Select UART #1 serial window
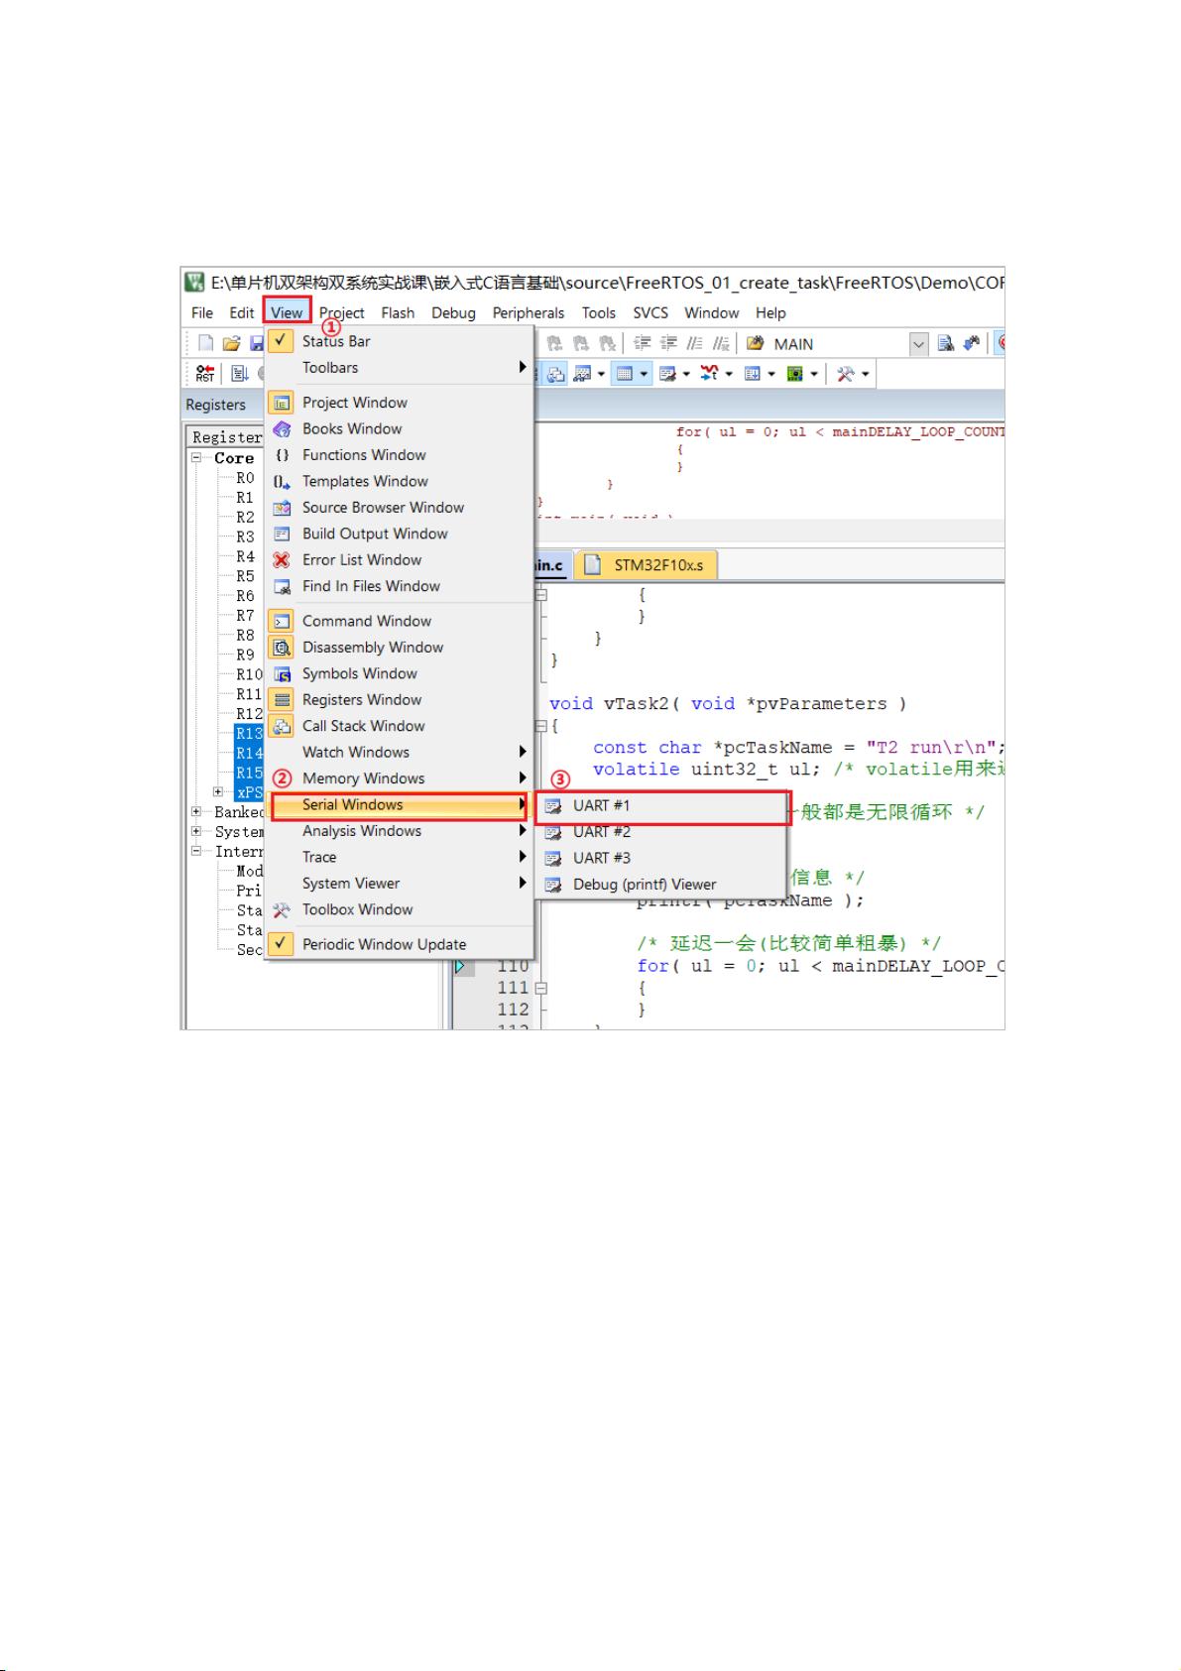 [601, 806]
